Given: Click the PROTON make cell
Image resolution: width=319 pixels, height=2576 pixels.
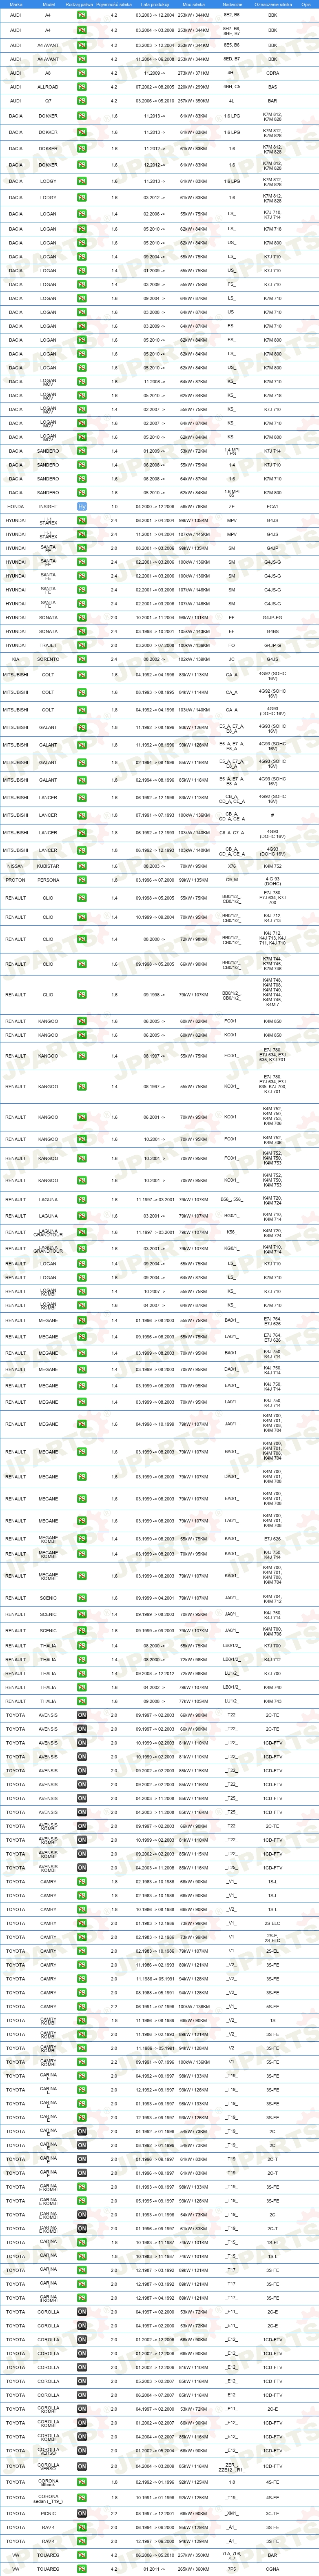Looking at the screenshot, I should coord(15,880).
